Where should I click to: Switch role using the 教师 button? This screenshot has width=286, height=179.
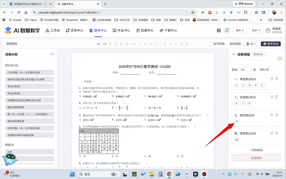tap(240, 30)
